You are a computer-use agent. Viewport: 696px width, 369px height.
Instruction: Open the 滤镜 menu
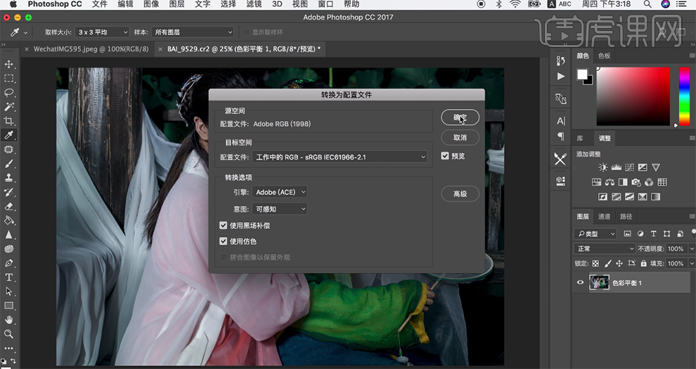point(254,4)
